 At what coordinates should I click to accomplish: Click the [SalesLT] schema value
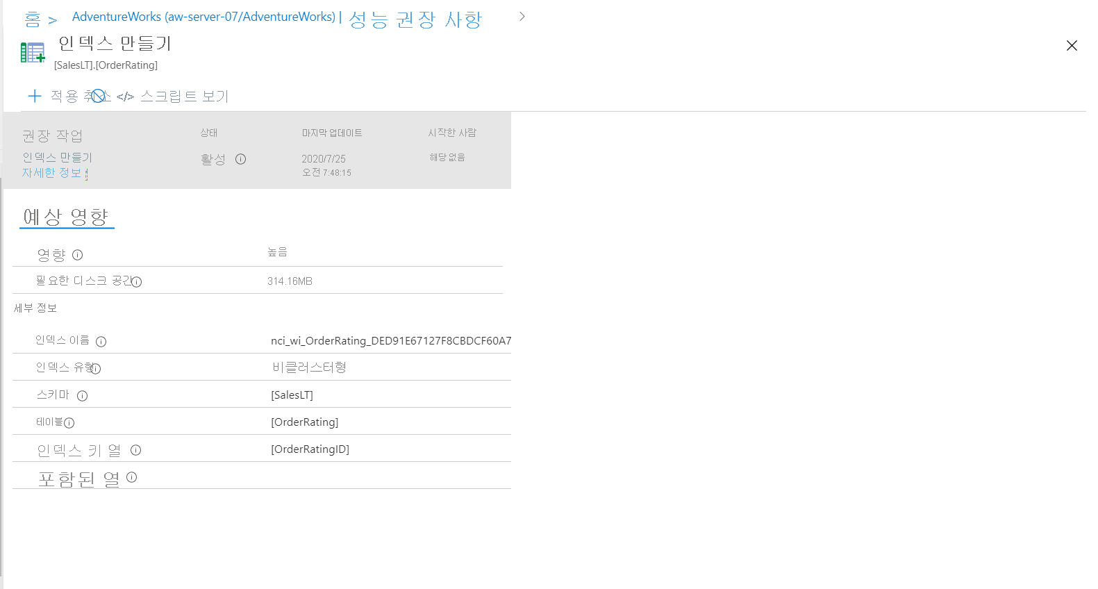point(292,395)
